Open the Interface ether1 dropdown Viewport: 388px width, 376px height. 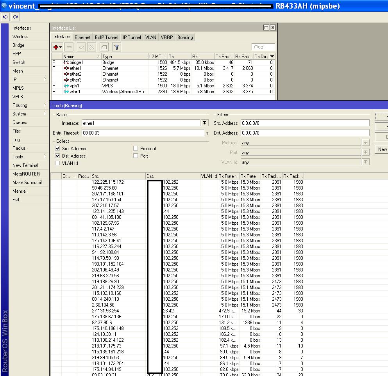[204, 123]
